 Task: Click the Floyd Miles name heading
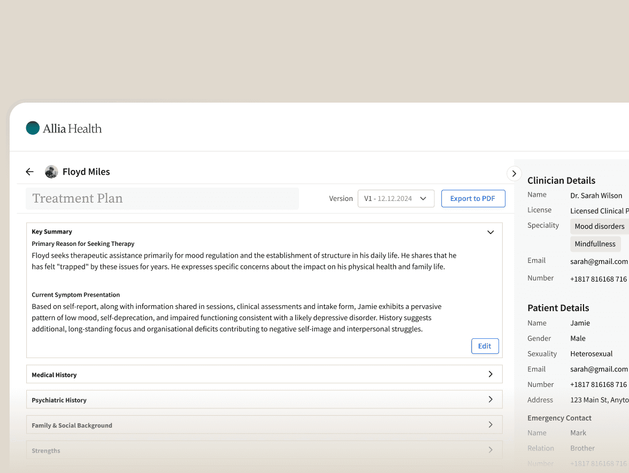(86, 172)
